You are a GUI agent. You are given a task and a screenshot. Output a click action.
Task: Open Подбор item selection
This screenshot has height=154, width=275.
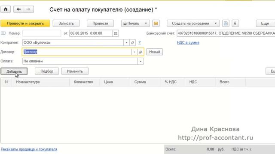coord(47,71)
